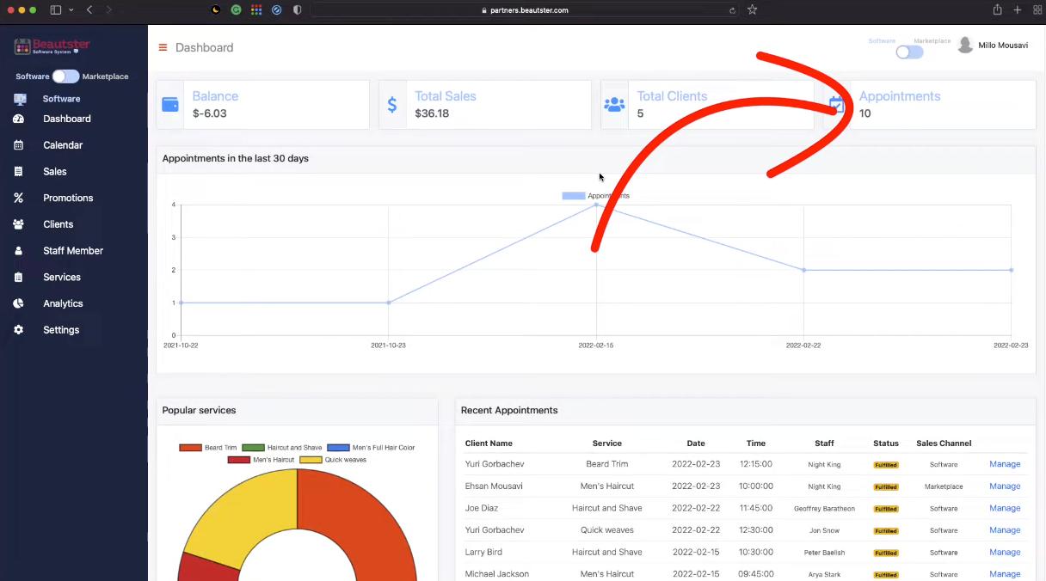This screenshot has width=1046, height=581.
Task: Click the Balance wallet icon
Action: pos(170,105)
